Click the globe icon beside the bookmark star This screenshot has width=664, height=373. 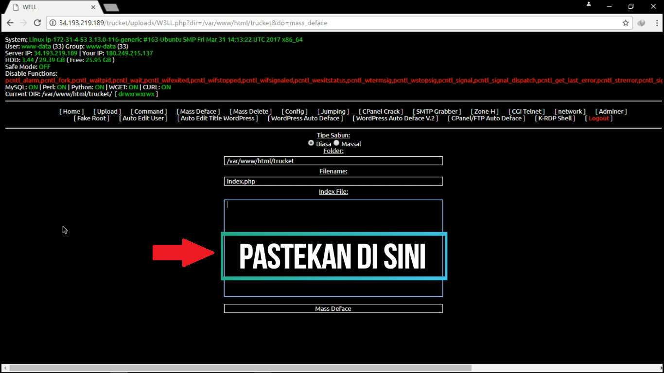point(640,22)
